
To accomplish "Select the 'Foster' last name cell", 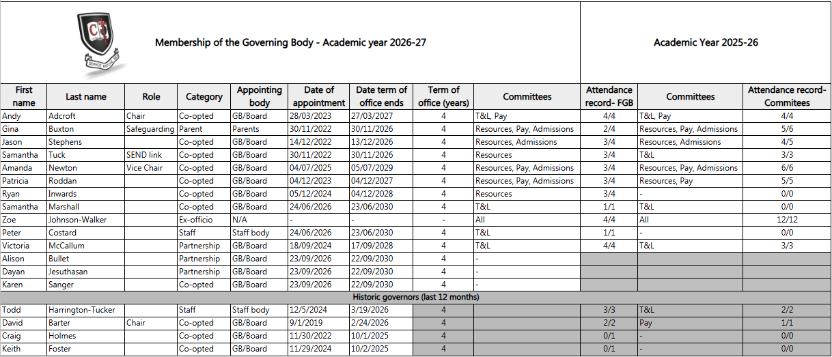I will [86, 349].
